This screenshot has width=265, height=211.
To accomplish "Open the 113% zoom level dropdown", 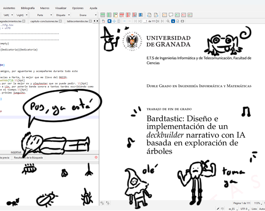I will (258, 203).
